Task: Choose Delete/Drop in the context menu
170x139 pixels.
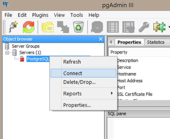Action: pos(83,82)
